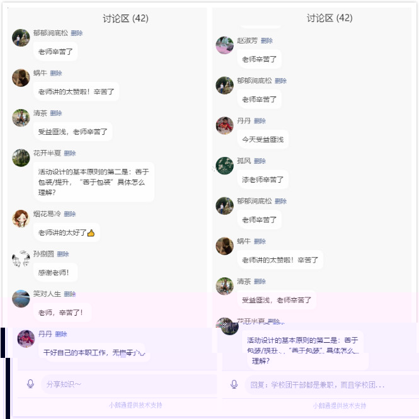The image size is (419, 419).
Task: Open 笑对人生's lake avatar
Action: click(21, 299)
